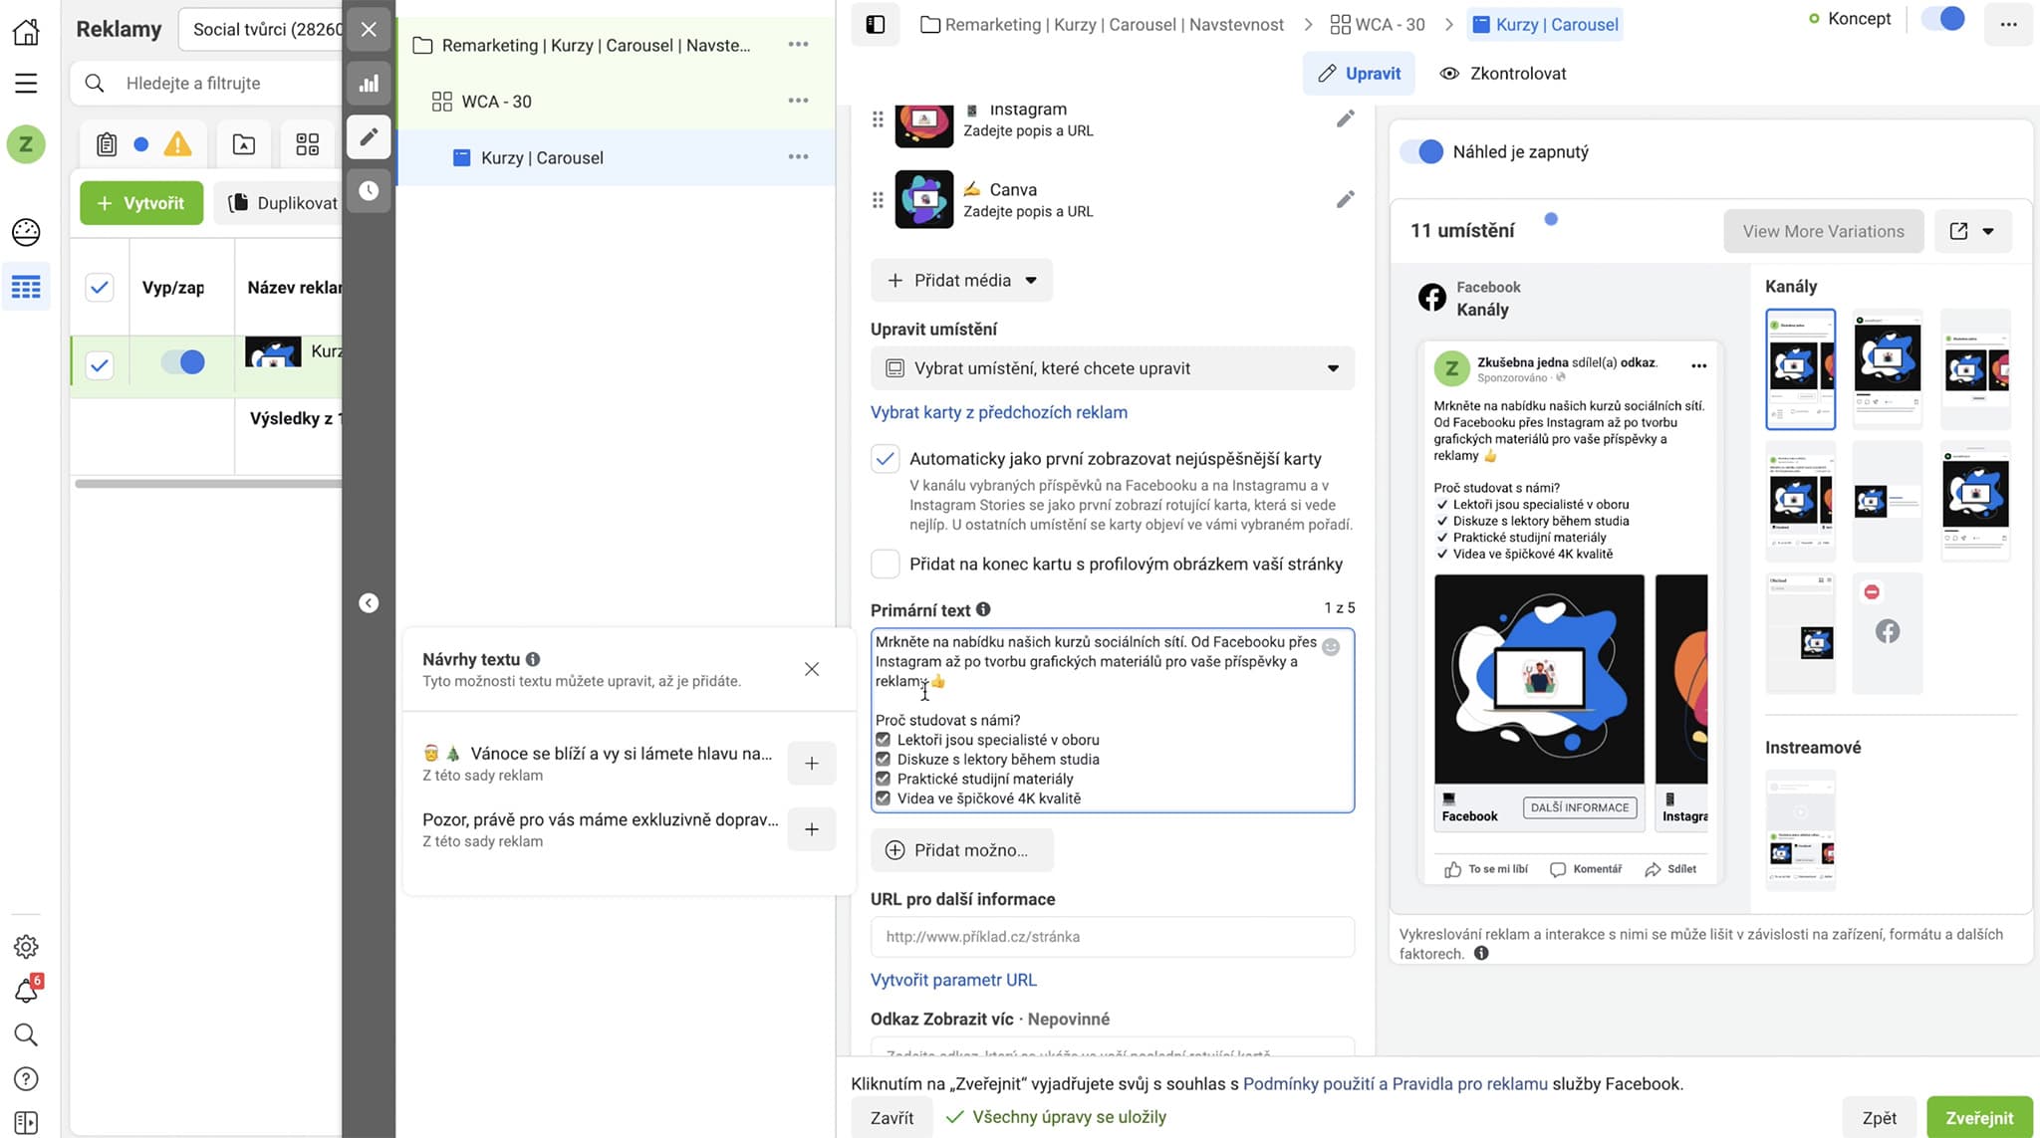The width and height of the screenshot is (2040, 1138).
Task: Toggle the Kurzy ad row on/off switch
Action: [x=183, y=362]
